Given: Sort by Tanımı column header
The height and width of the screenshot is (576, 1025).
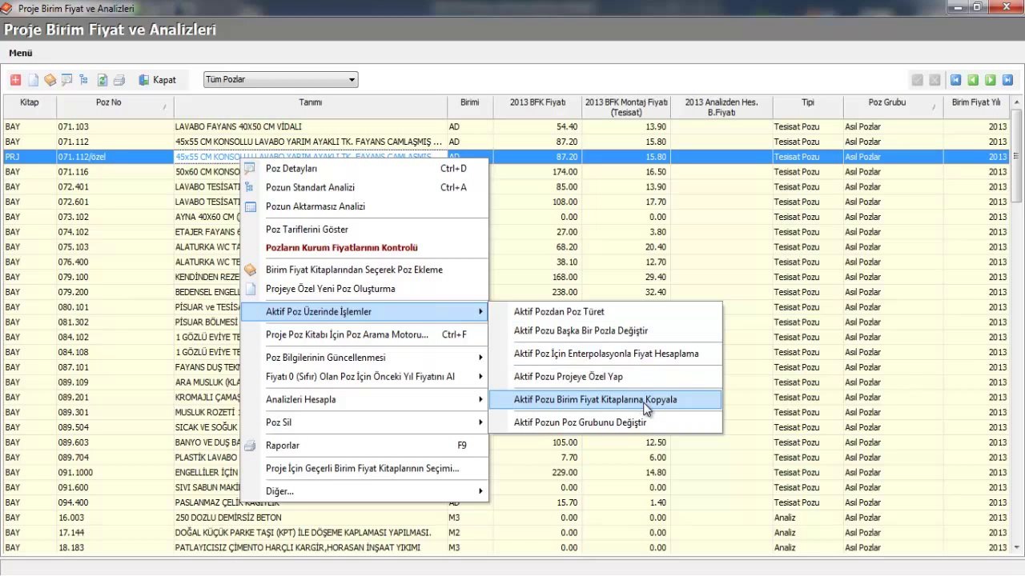Looking at the screenshot, I should tap(310, 107).
